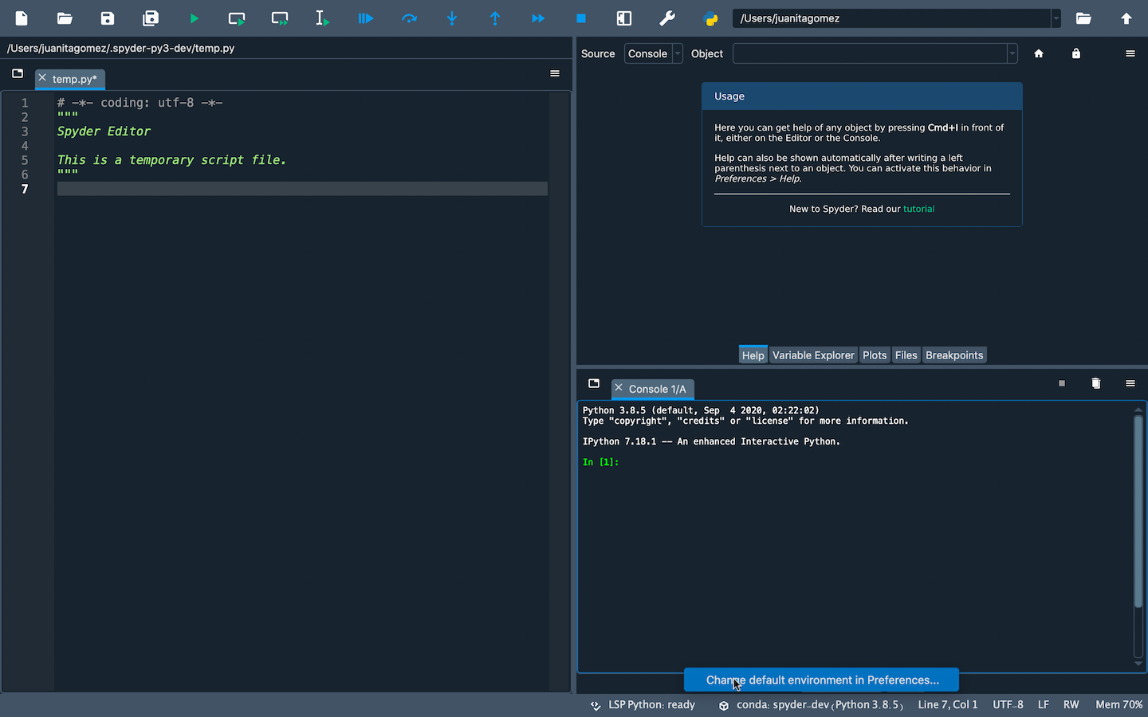This screenshot has height=717, width=1148.
Task: Switch to the Plots tab
Action: (875, 355)
